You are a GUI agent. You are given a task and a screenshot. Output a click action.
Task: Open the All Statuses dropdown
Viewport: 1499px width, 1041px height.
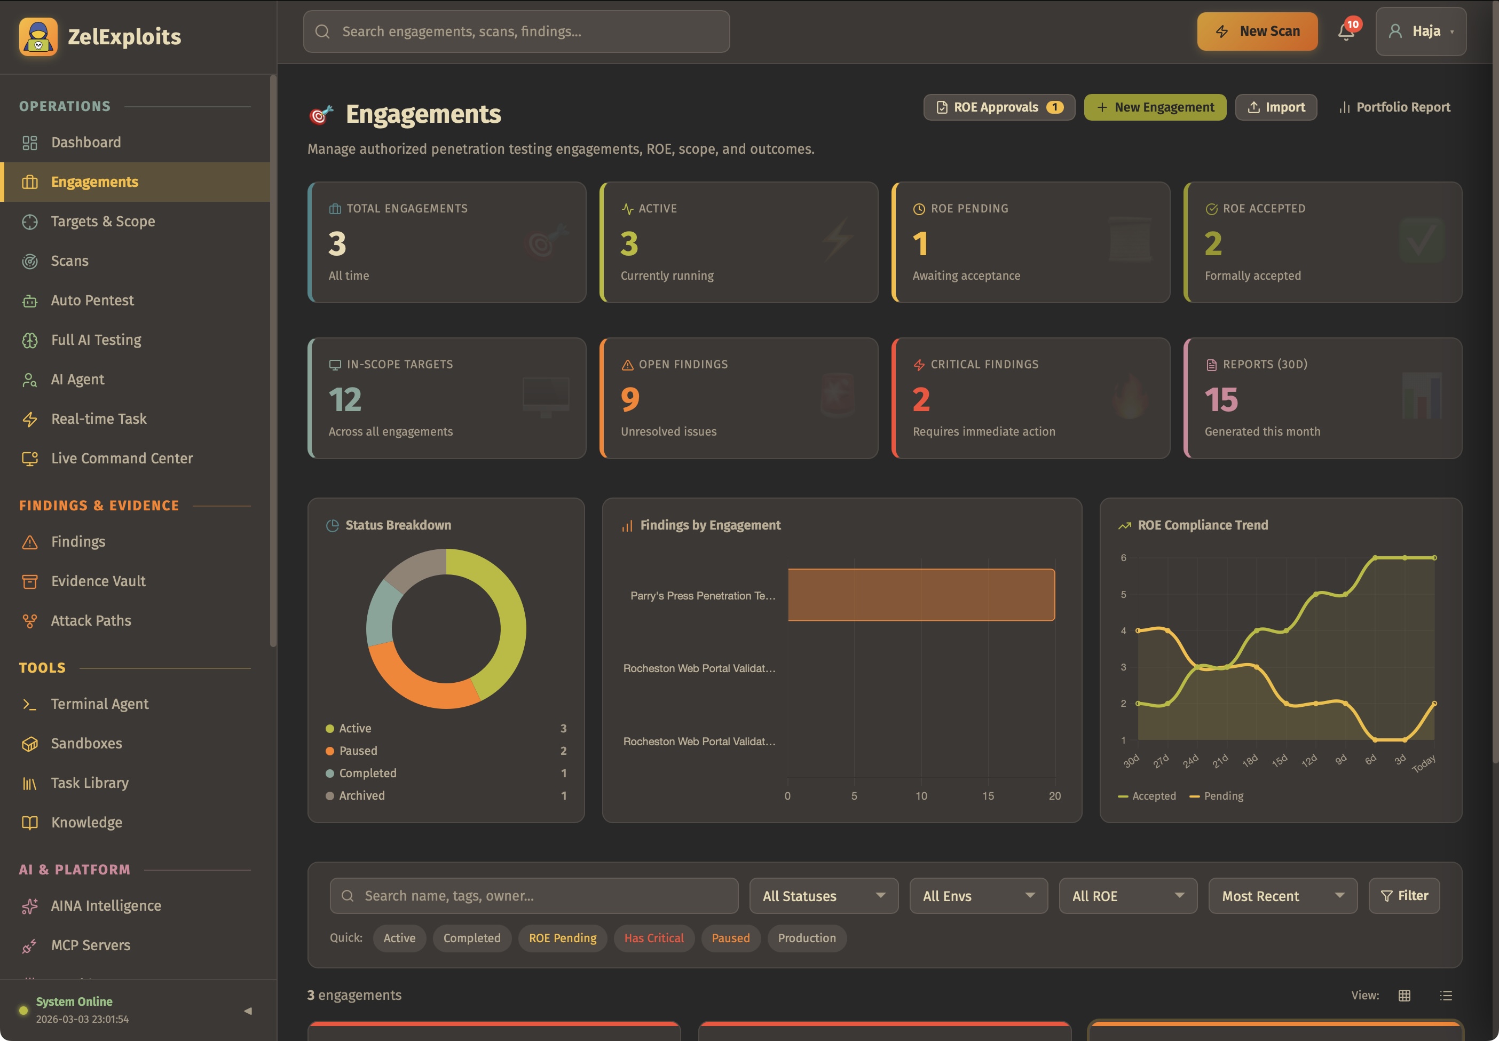(823, 896)
